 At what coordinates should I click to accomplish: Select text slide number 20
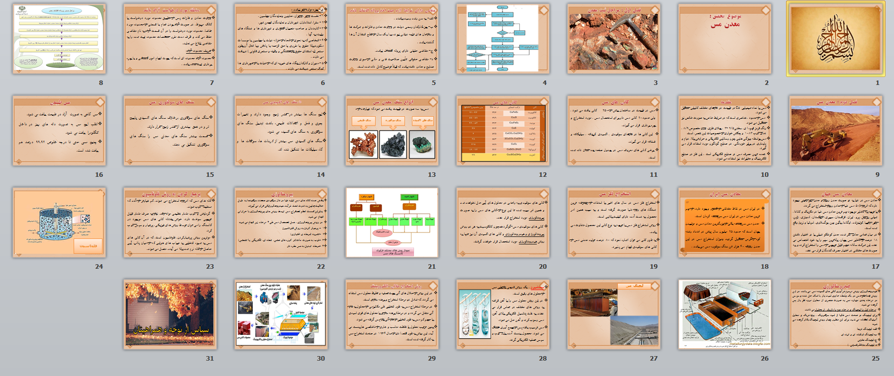pyautogui.click(x=503, y=223)
